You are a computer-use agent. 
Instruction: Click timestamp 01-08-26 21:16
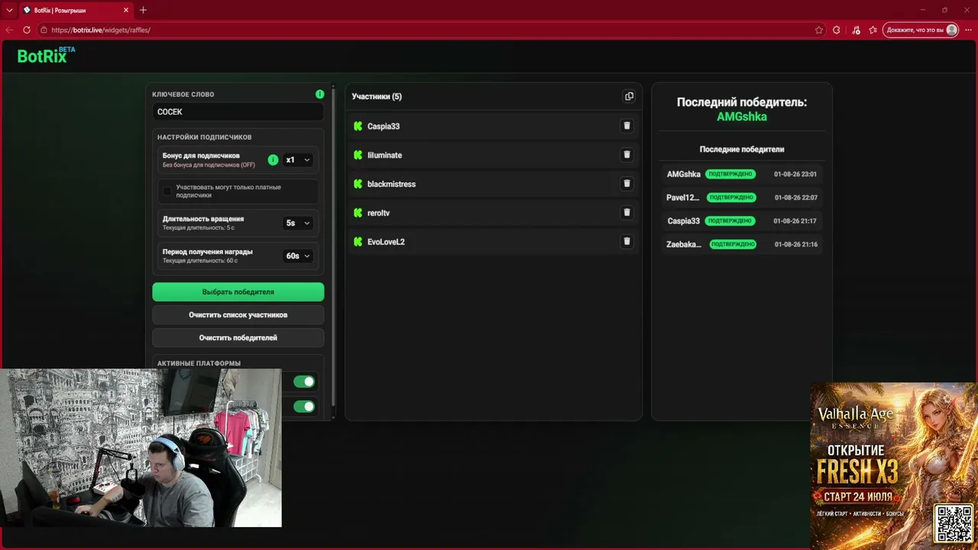[795, 244]
